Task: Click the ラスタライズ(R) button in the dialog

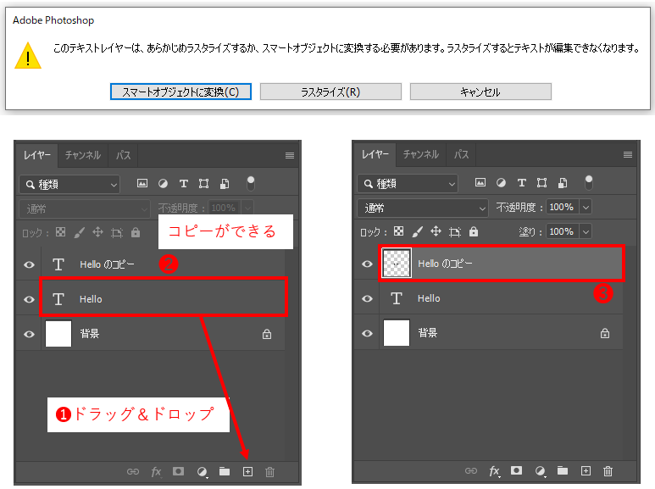Action: (330, 92)
